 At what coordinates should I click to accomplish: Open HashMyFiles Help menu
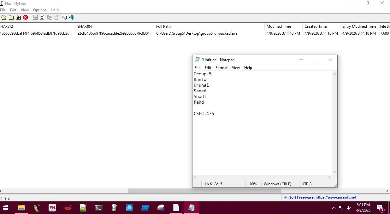click(55, 10)
